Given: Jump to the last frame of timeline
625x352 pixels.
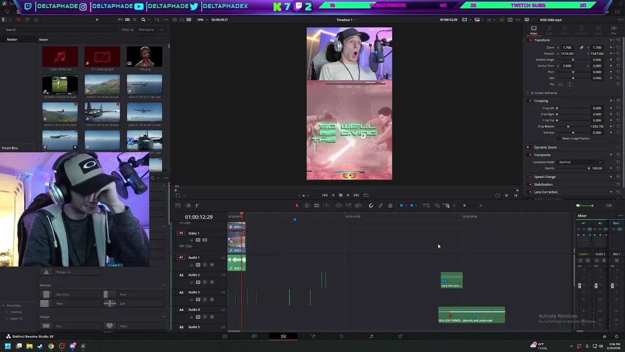Looking at the screenshot, I should (x=356, y=195).
